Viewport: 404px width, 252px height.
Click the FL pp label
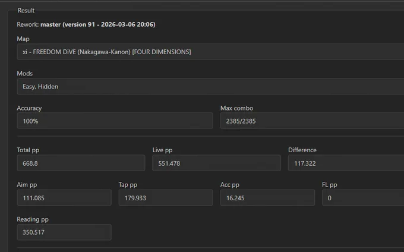tap(330, 185)
